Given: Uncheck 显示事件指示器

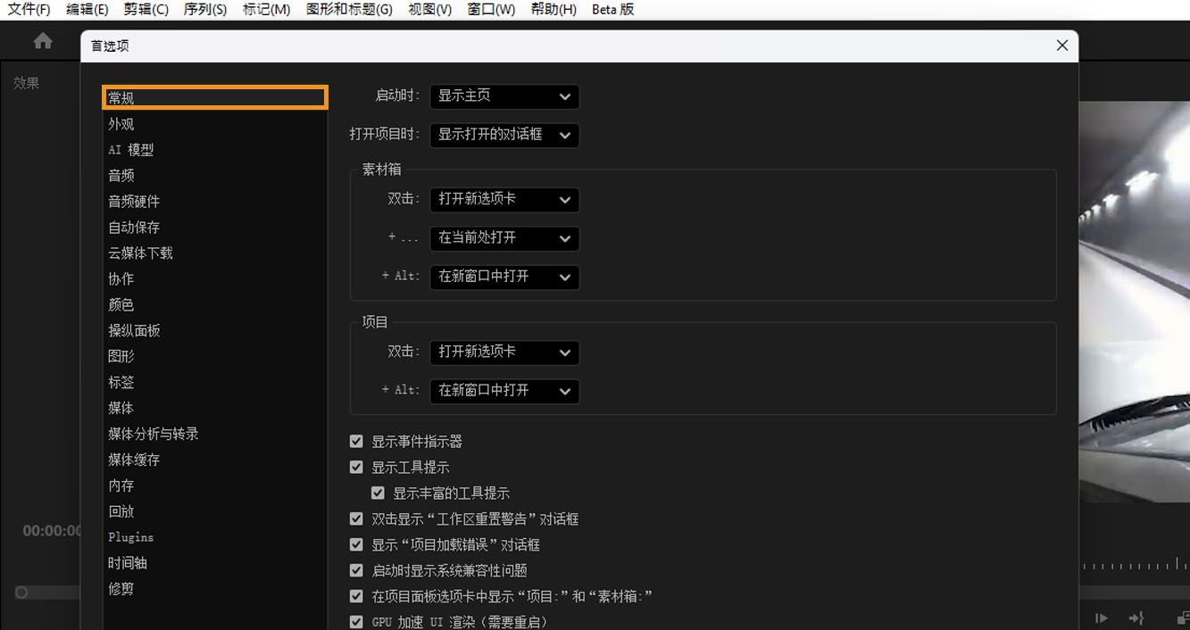Looking at the screenshot, I should pos(356,441).
